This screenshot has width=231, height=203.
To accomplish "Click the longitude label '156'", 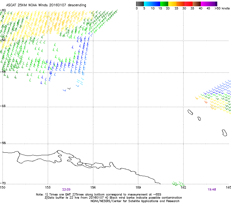I will (x=93, y=187).
